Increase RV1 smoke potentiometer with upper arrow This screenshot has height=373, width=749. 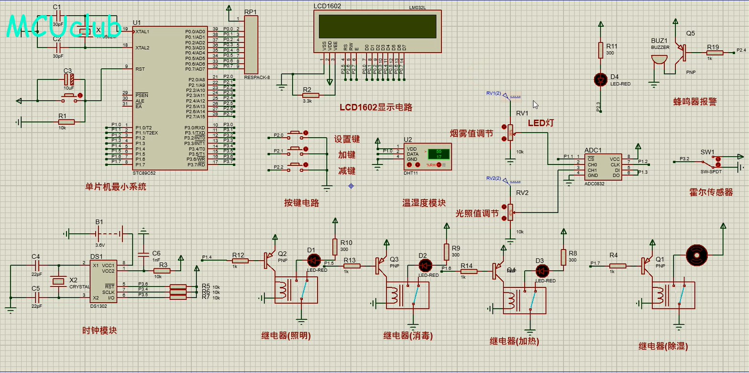point(503,127)
